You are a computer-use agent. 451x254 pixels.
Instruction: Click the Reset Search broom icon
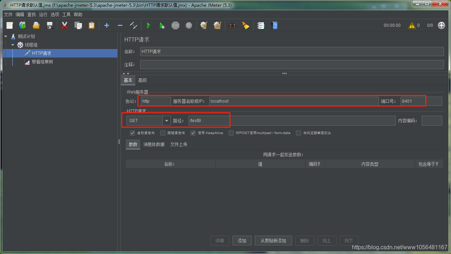(x=246, y=25)
